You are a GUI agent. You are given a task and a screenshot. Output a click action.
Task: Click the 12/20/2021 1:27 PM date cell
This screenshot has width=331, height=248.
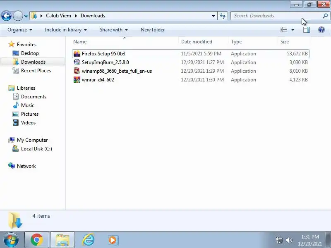[202, 62]
